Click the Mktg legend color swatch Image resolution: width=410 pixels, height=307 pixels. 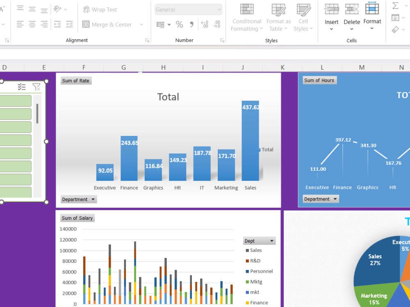[x=247, y=282]
